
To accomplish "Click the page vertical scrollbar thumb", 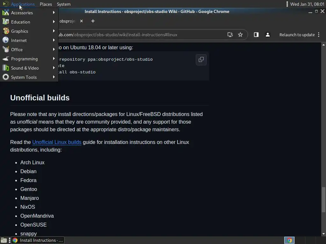I will [x=323, y=200].
